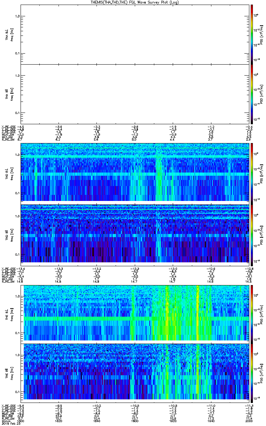Click the THA BL freq [Hz] axis label

11,34
